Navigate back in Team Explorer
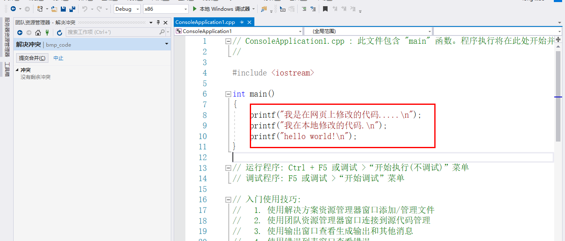The image size is (565, 241). [x=20, y=33]
